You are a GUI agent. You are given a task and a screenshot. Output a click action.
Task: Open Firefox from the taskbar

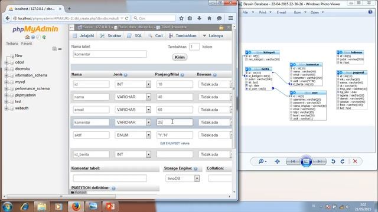click(x=76, y=207)
